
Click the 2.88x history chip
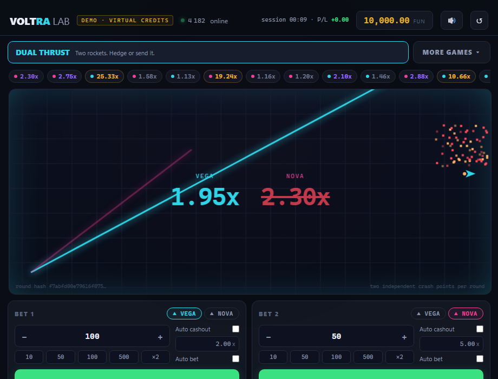click(416, 76)
